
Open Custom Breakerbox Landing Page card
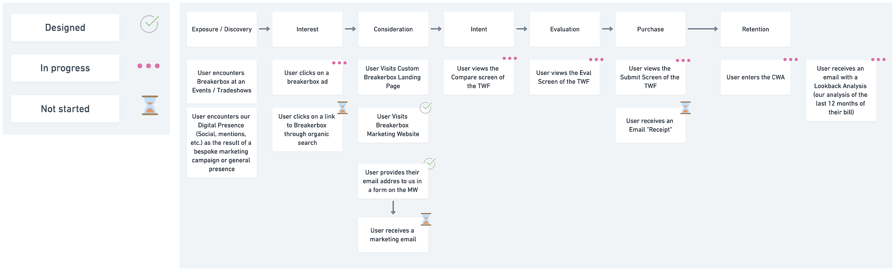(x=393, y=77)
